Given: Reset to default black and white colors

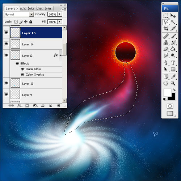Looking at the screenshot, I should point(165,99).
